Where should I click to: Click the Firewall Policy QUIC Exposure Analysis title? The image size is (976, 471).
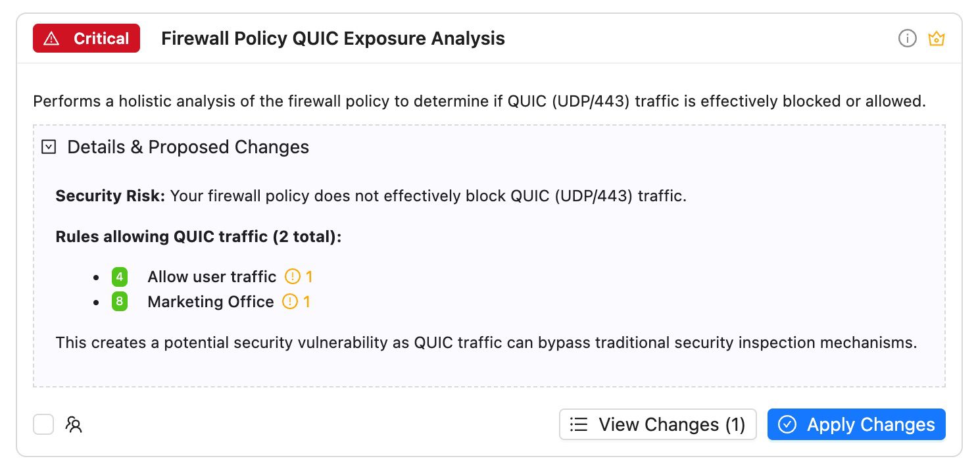click(x=333, y=39)
